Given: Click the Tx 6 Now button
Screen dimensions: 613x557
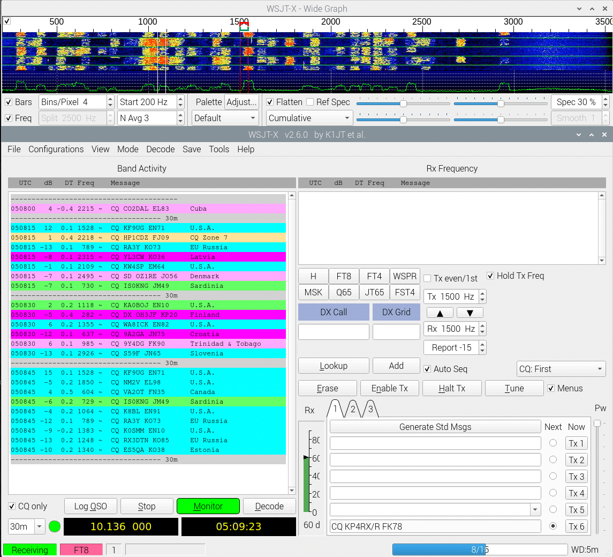Looking at the screenshot, I should [x=576, y=526].
